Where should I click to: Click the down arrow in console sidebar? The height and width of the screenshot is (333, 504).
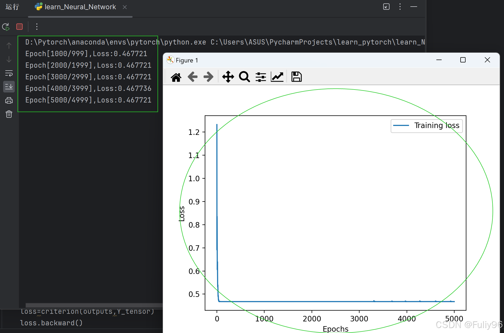[x=9, y=59]
